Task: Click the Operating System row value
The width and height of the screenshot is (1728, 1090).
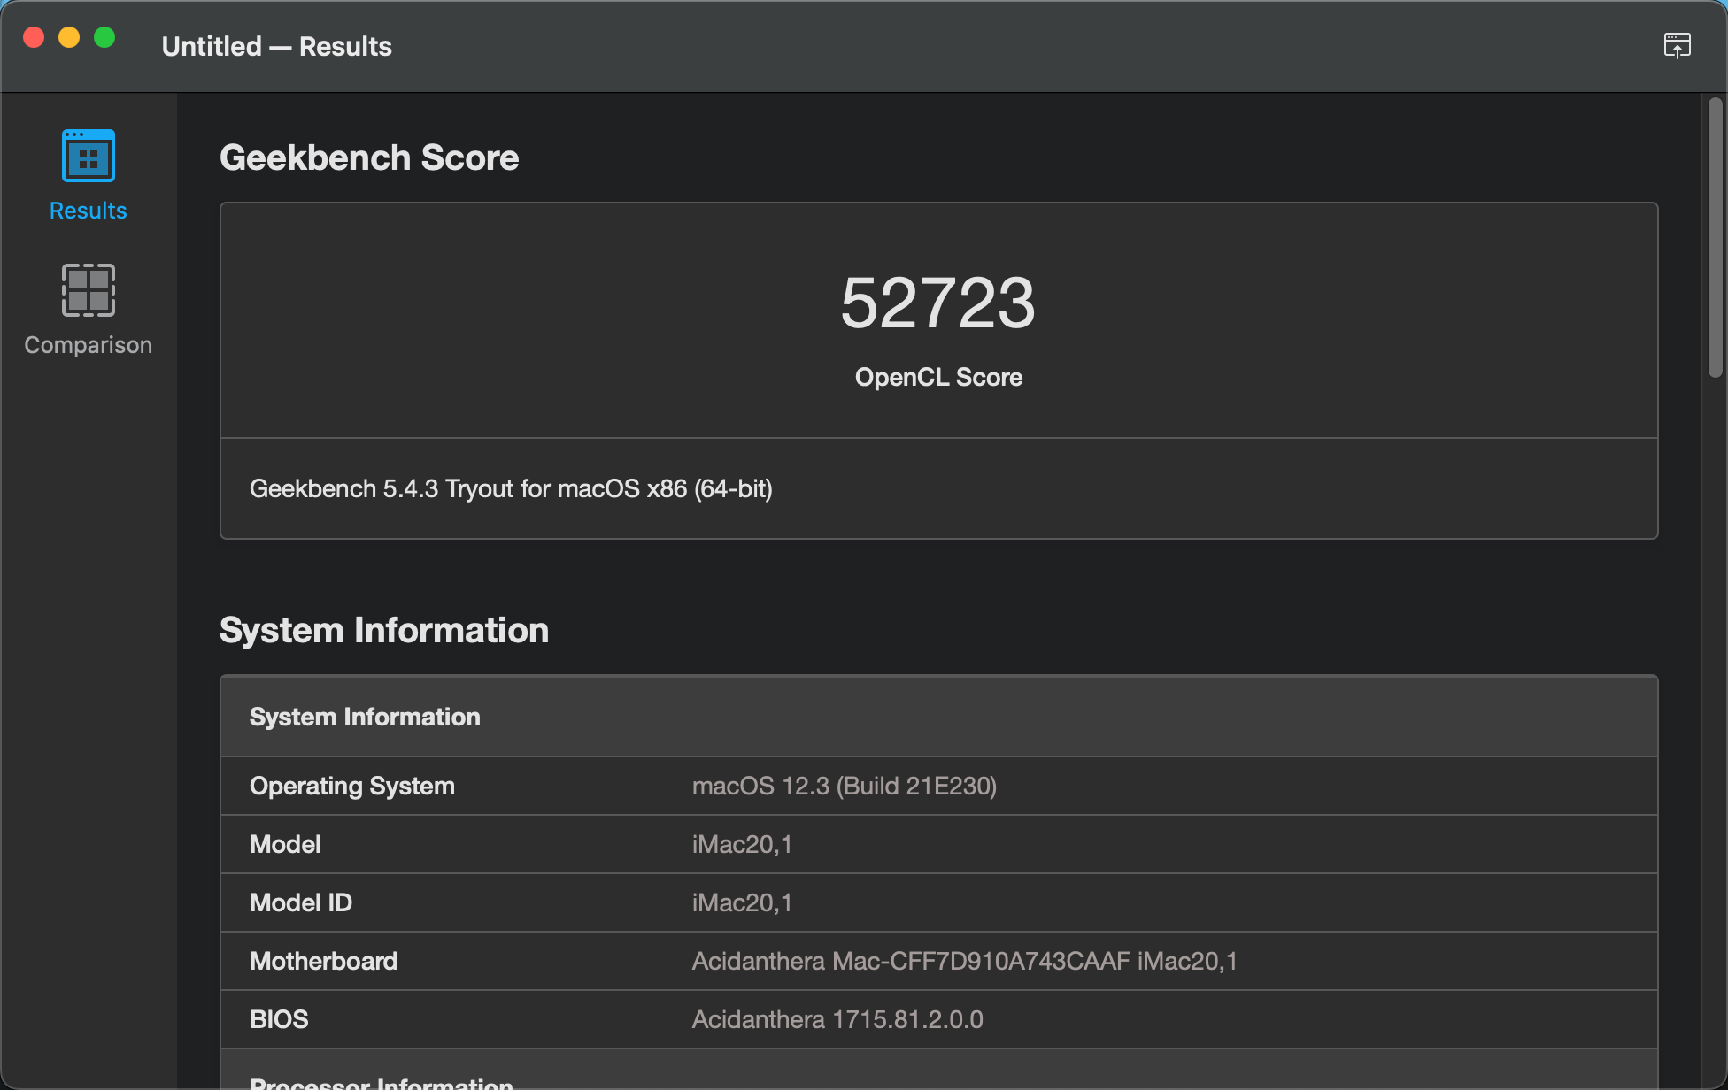Action: pyautogui.click(x=844, y=786)
